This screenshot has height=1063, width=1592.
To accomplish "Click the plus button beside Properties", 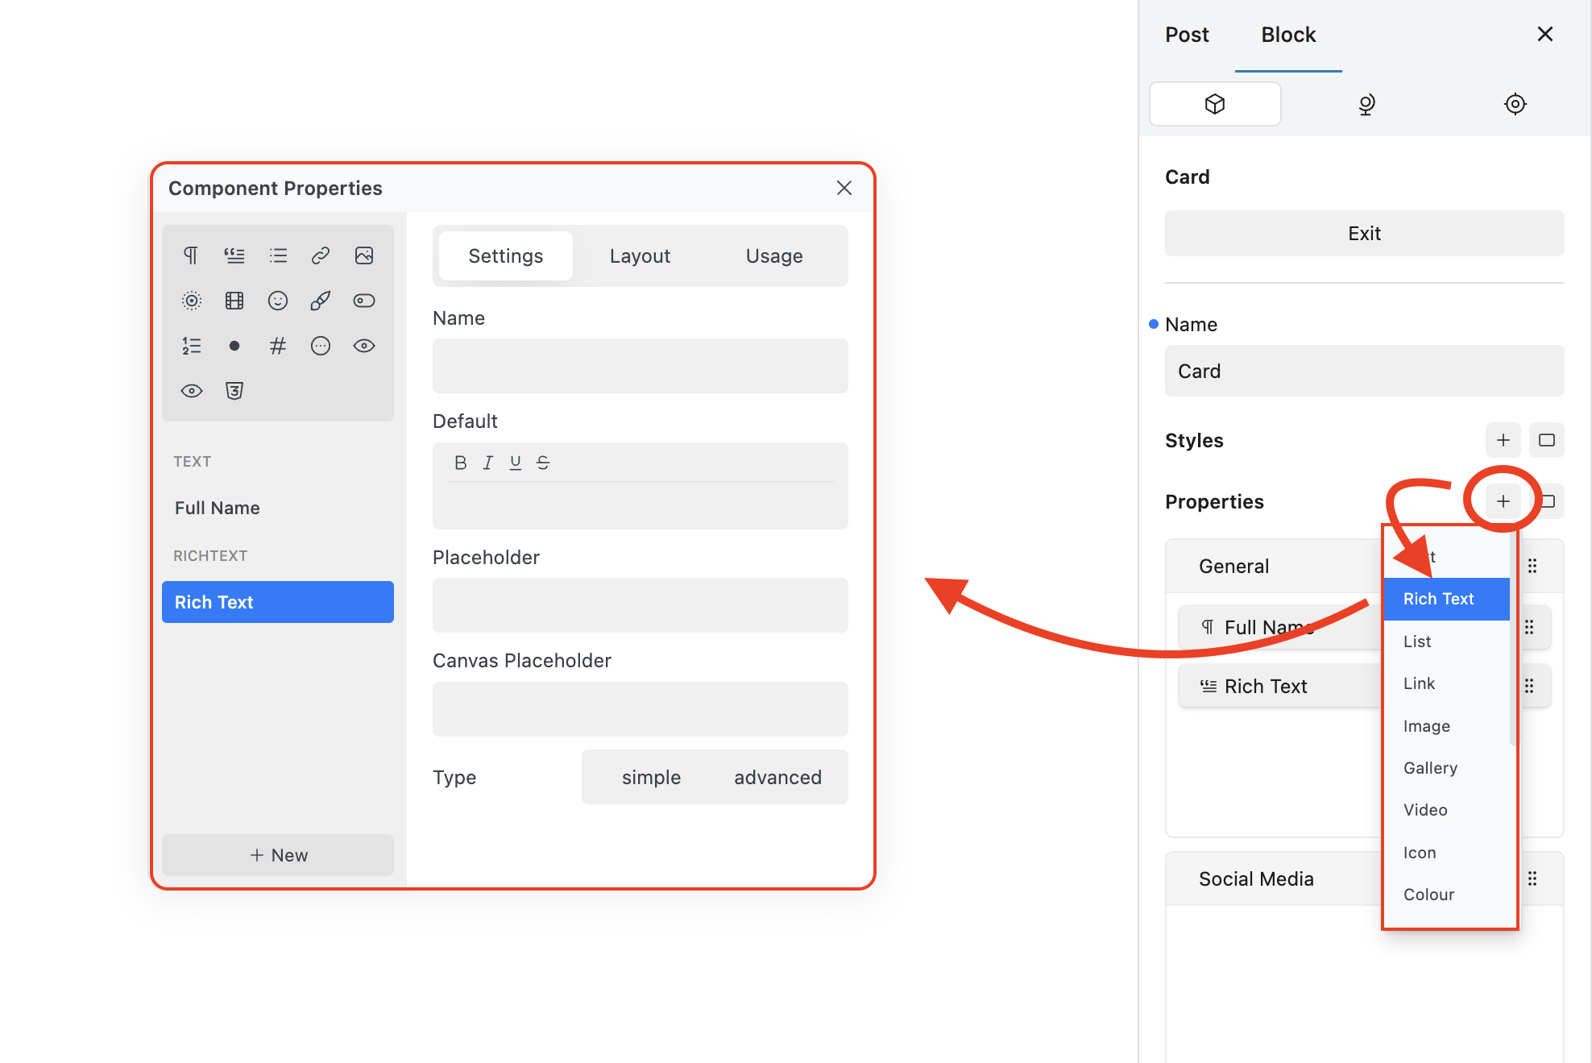I will [x=1503, y=501].
